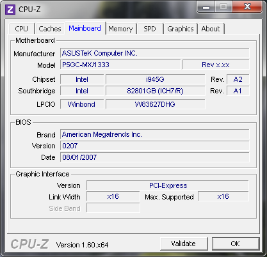
Task: Select the W83627DHG LPCIO value
Action: tap(155, 104)
